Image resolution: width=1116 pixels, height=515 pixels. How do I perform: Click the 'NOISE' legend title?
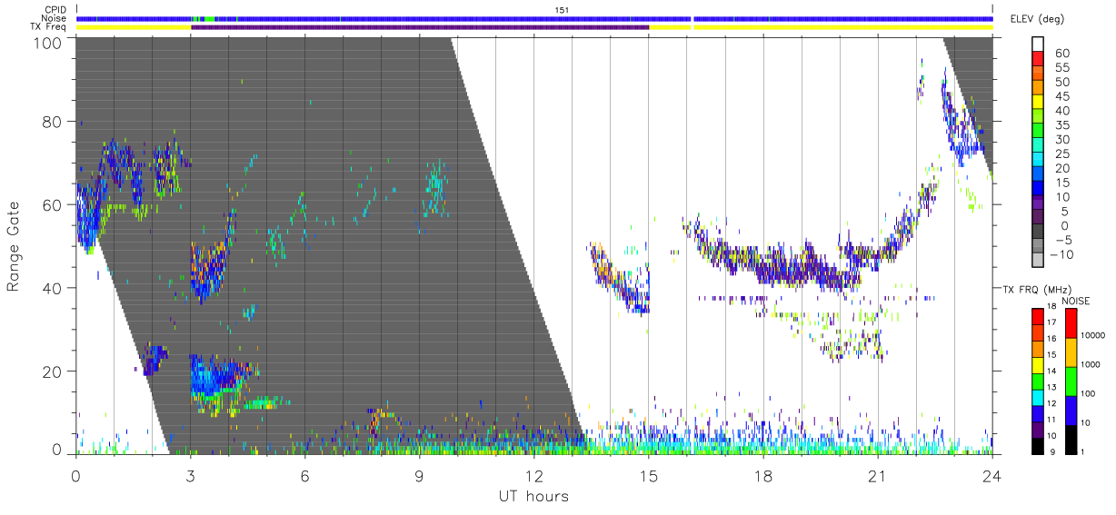(1076, 300)
